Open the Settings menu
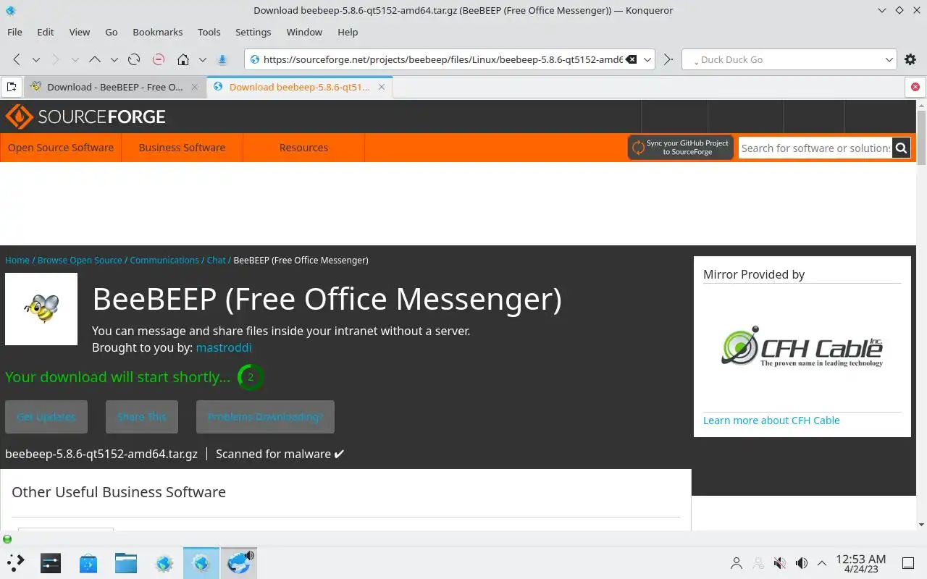 (253, 32)
